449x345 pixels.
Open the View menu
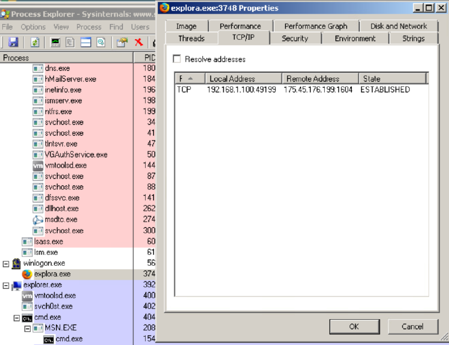tap(62, 27)
